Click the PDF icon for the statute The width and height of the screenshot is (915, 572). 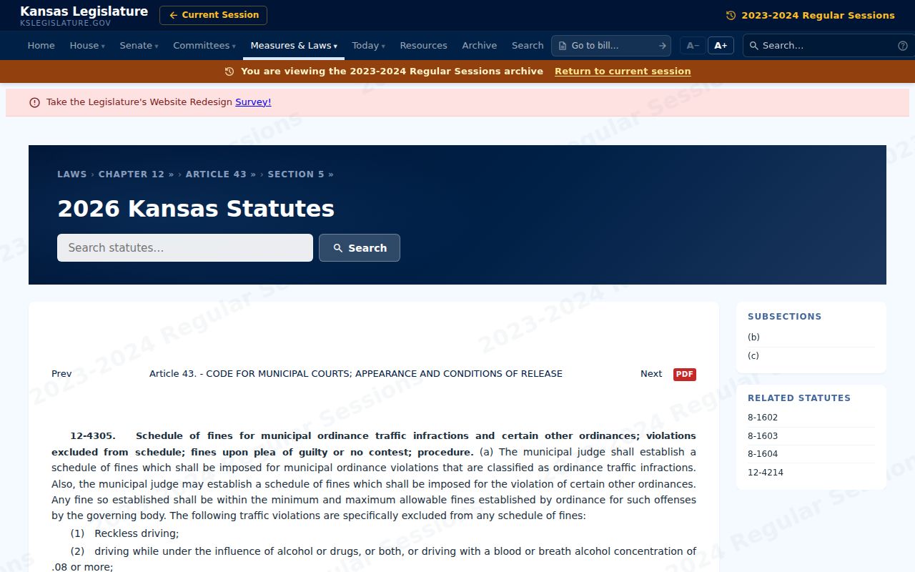point(685,374)
